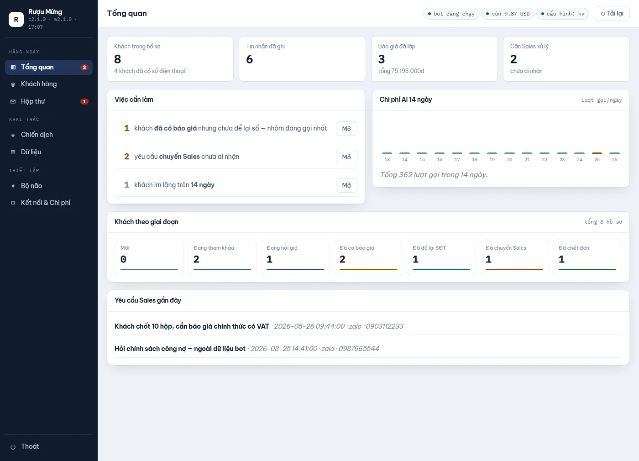Screen dimensions: 639x461
Task: Open the Dữ liệu section
Action: pos(49,152)
